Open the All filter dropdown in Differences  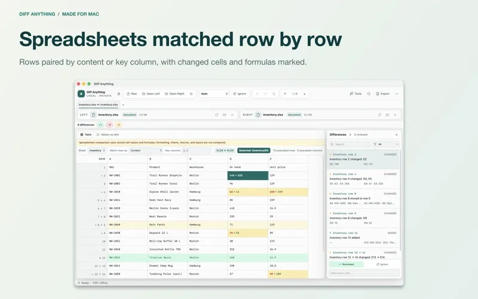point(385,144)
